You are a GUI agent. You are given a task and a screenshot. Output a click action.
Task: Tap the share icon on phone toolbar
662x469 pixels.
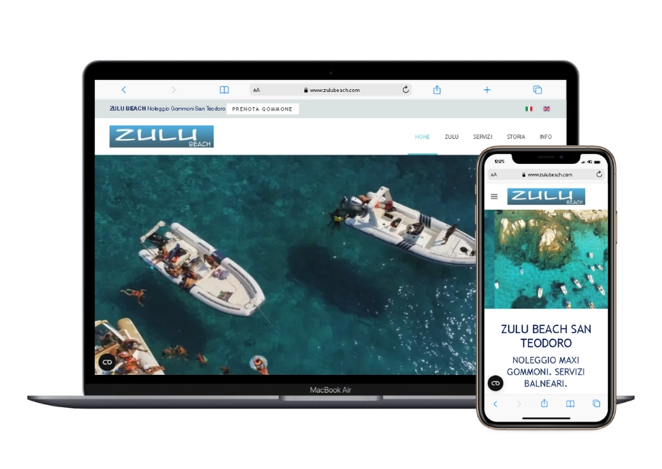[x=544, y=404]
